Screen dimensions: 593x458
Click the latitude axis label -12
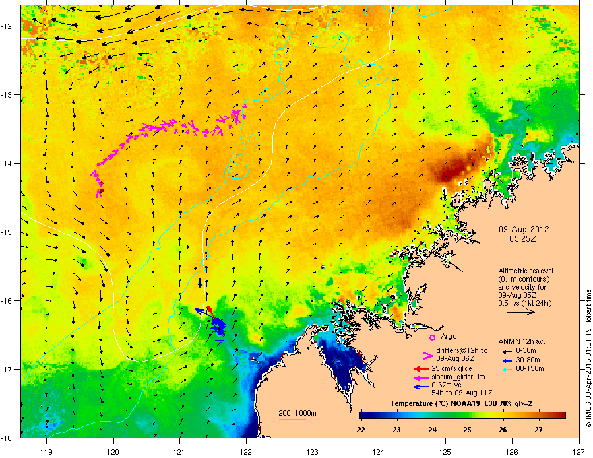coord(7,26)
